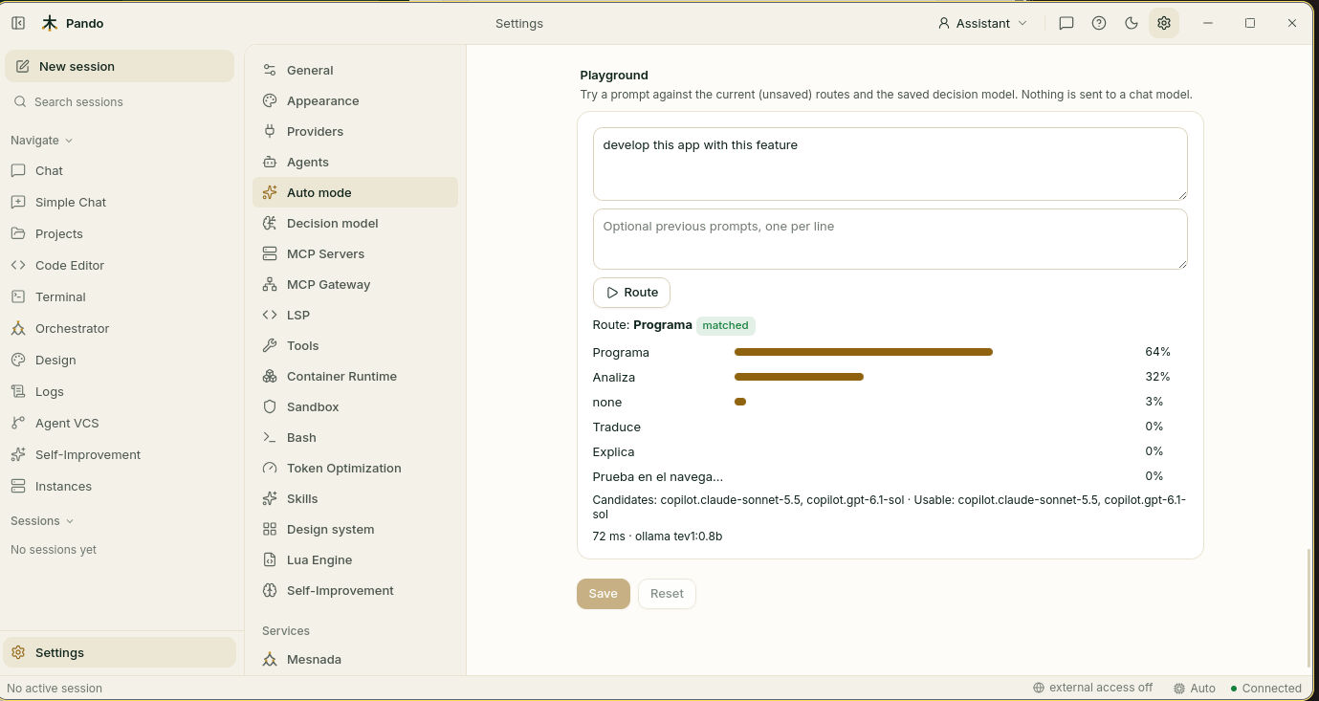Image resolution: width=1319 pixels, height=701 pixels.
Task: Click the optional previous prompts field
Action: click(890, 239)
